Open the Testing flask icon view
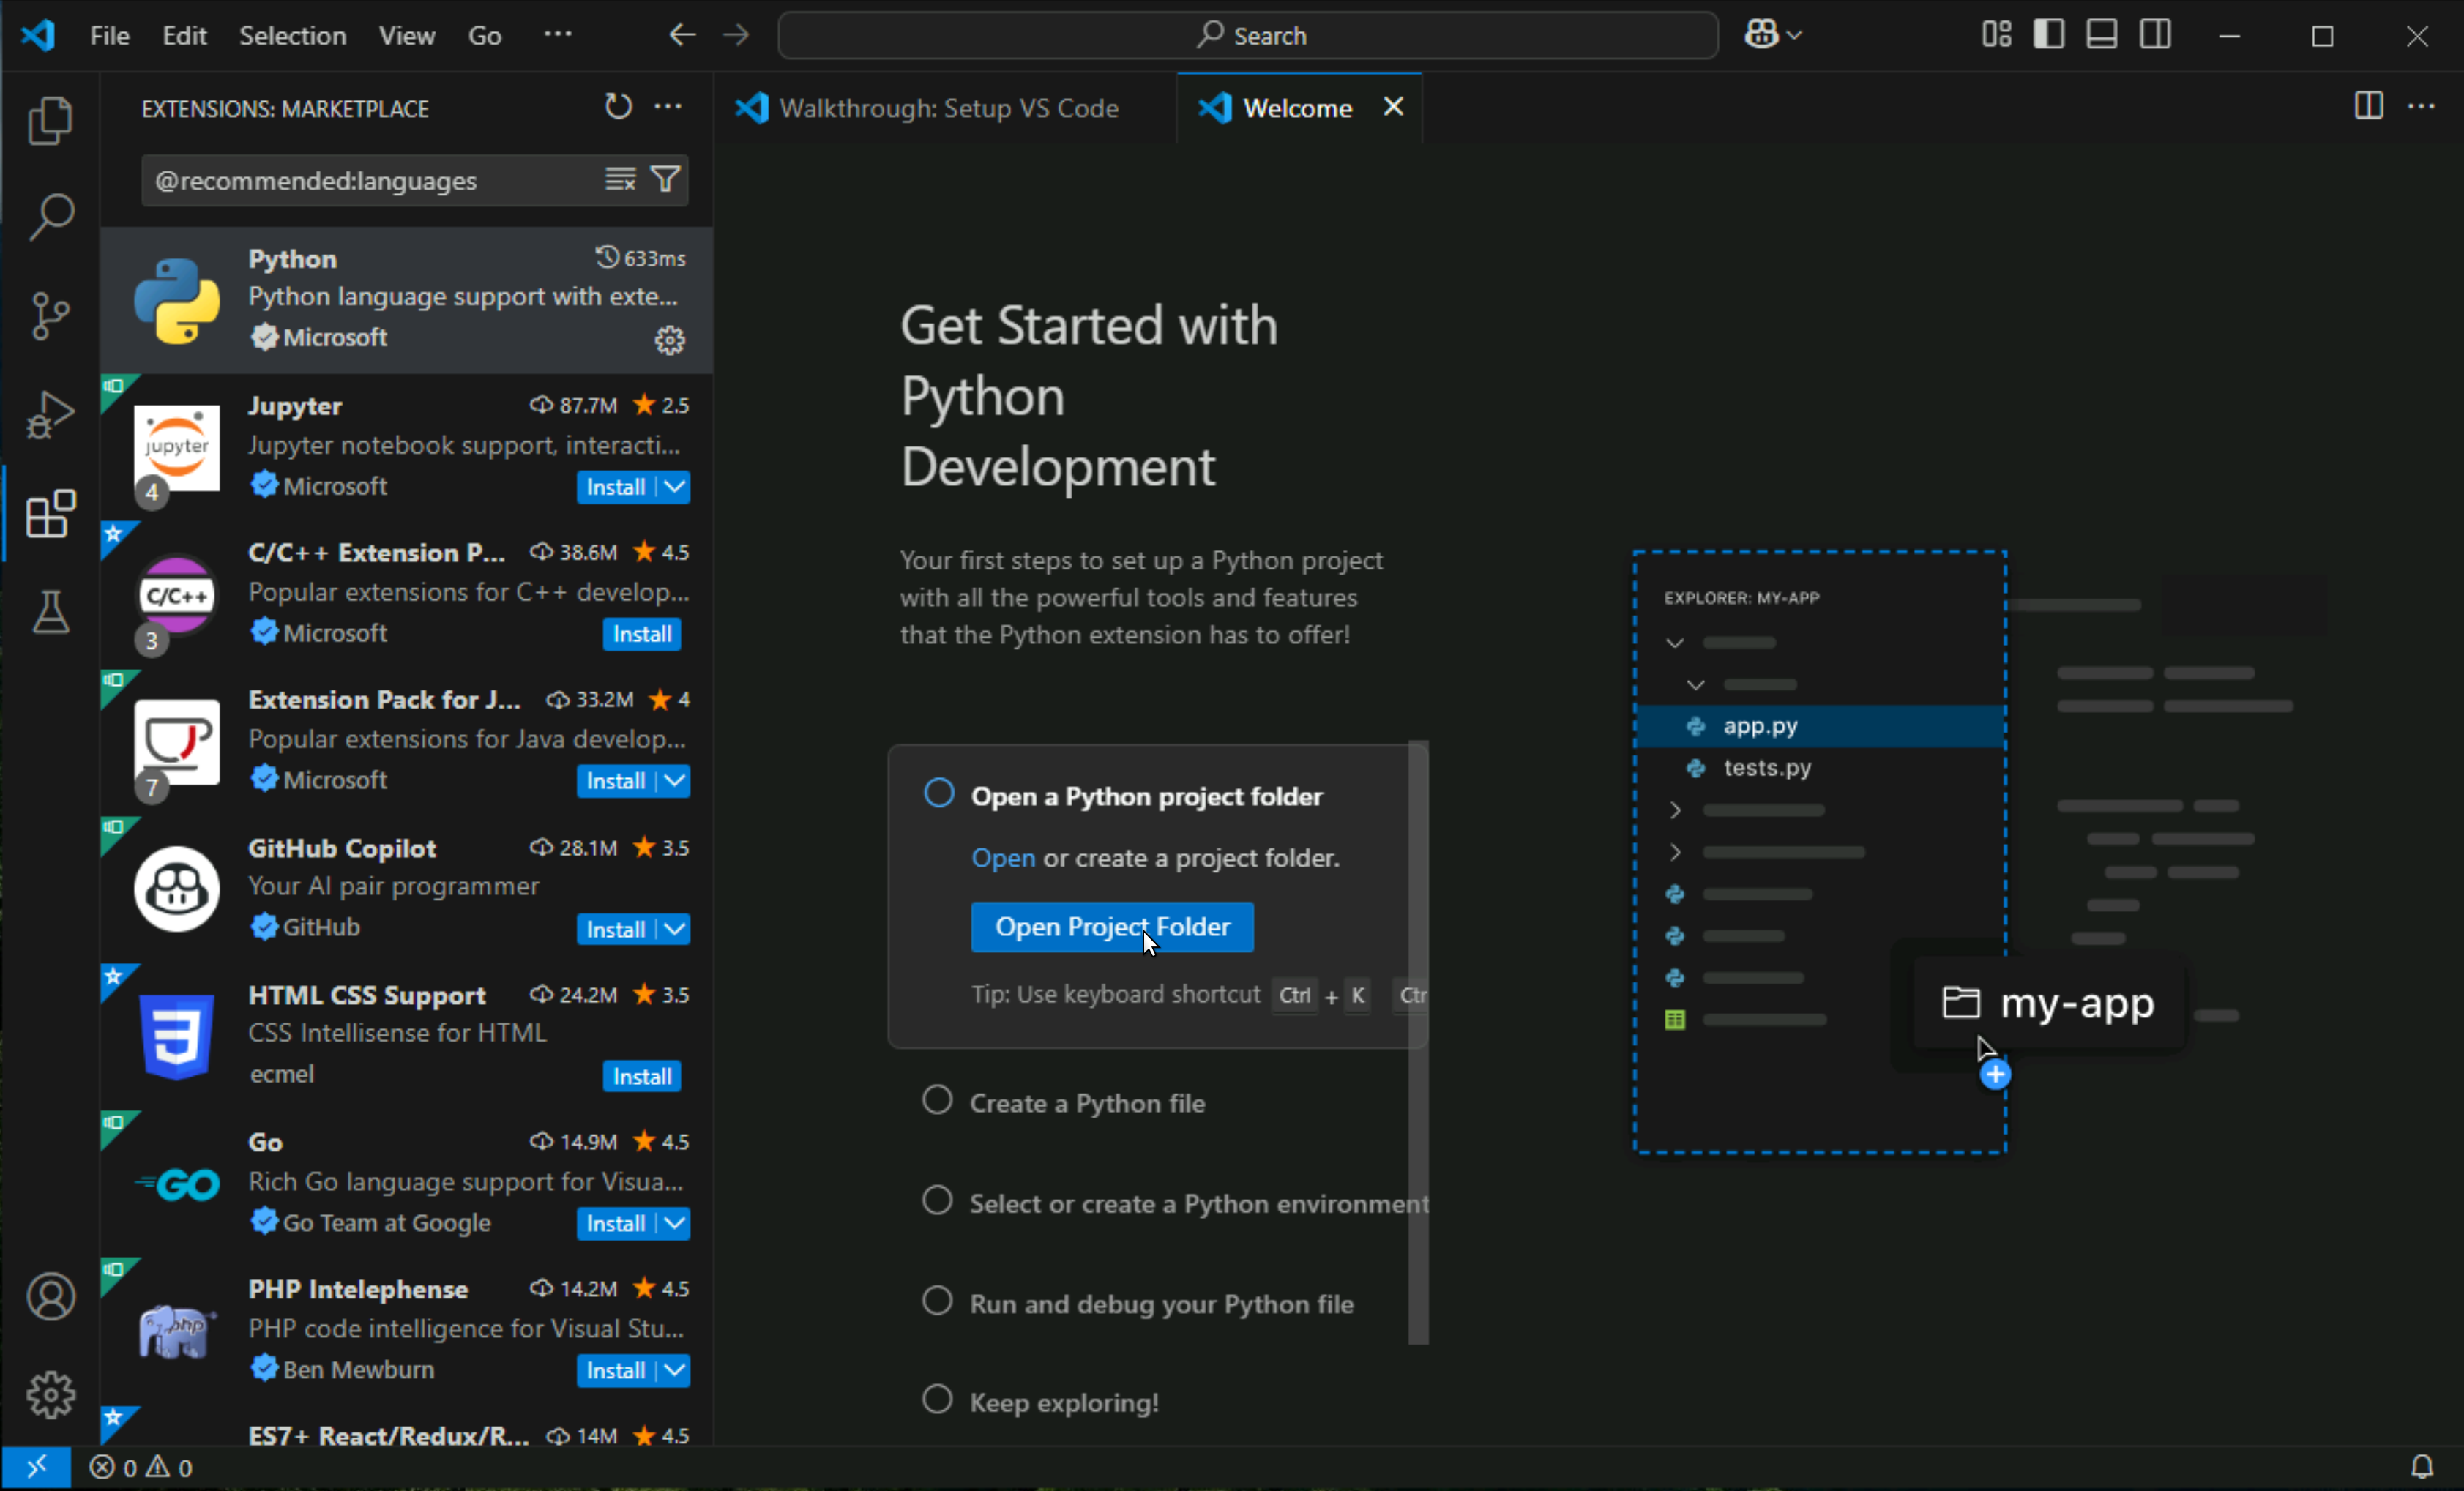 click(50, 611)
